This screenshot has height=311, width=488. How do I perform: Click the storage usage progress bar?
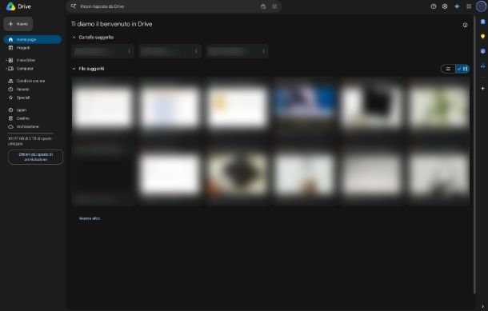point(30,133)
